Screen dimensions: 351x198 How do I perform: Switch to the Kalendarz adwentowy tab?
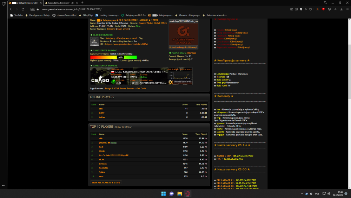click(x=61, y=3)
